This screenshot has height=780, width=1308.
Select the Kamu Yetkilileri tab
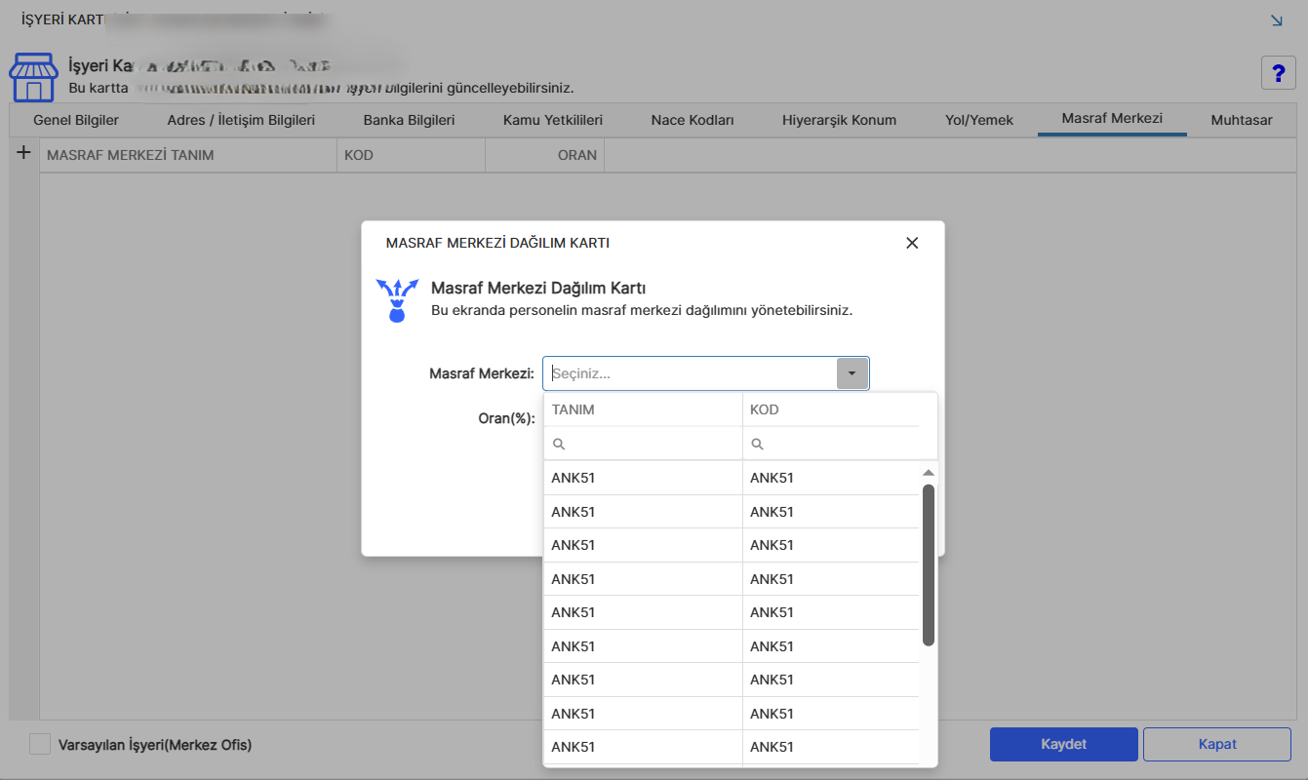pyautogui.click(x=553, y=120)
